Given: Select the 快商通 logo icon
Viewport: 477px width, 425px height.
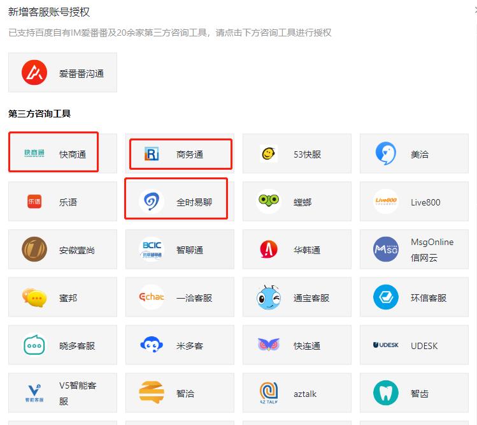Looking at the screenshot, I should click(34, 153).
